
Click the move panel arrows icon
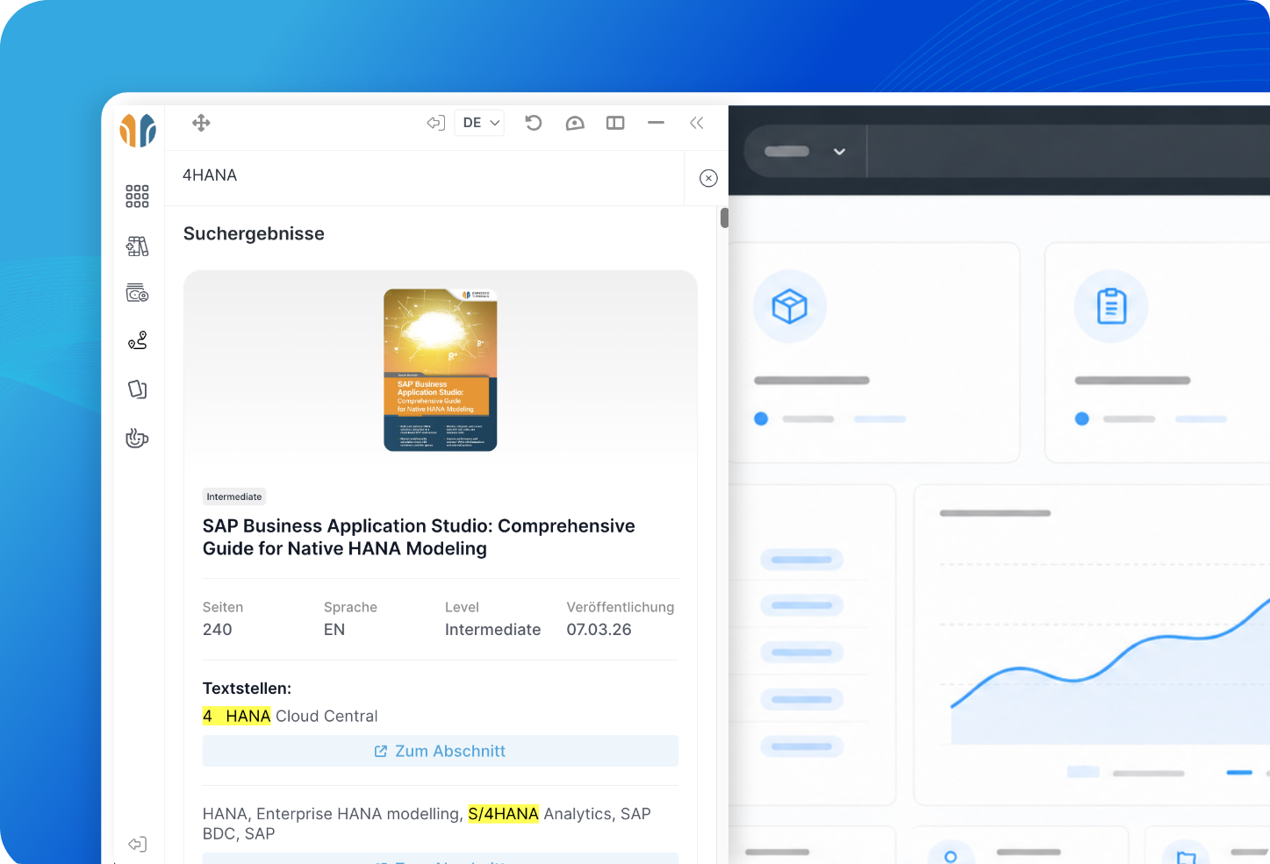coord(201,123)
